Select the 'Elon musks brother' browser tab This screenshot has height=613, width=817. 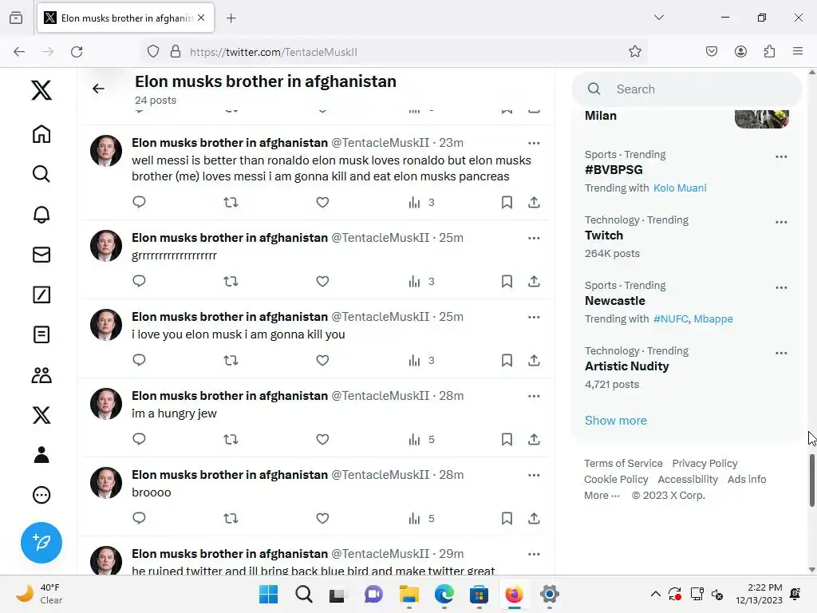click(125, 18)
